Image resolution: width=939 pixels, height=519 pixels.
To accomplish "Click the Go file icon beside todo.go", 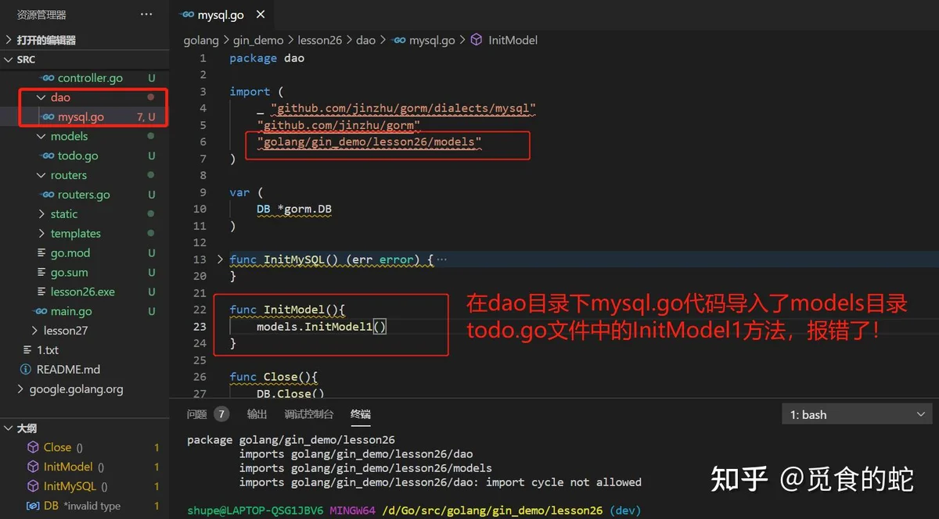I will click(49, 156).
